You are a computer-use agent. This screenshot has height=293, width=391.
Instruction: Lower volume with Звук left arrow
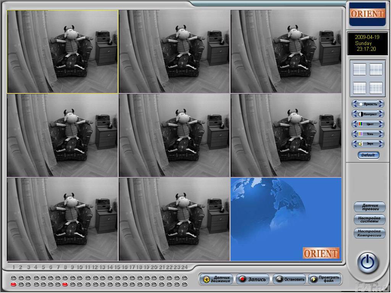coord(354,144)
